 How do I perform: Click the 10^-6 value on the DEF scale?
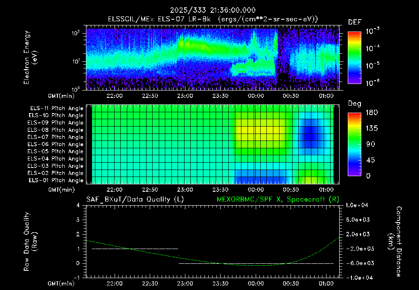(x=372, y=83)
